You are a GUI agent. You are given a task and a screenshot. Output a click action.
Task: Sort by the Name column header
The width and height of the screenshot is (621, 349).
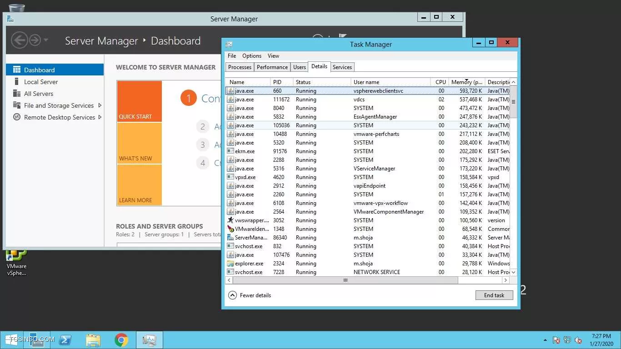point(248,82)
